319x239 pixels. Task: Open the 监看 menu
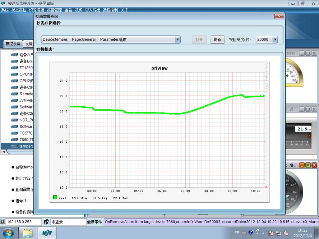coord(68,10)
